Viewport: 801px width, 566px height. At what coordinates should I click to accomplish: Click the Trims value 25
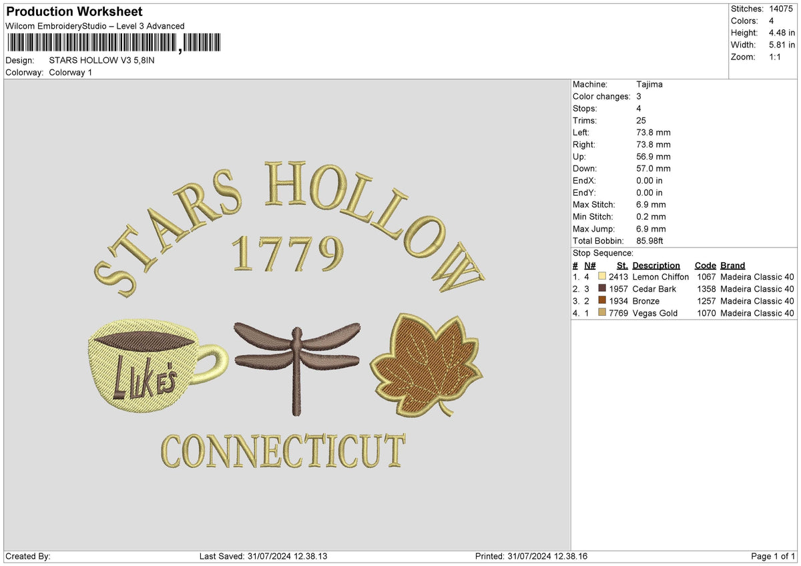point(641,121)
